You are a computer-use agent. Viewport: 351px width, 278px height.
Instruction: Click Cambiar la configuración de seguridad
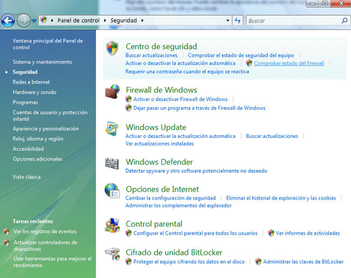click(171, 198)
